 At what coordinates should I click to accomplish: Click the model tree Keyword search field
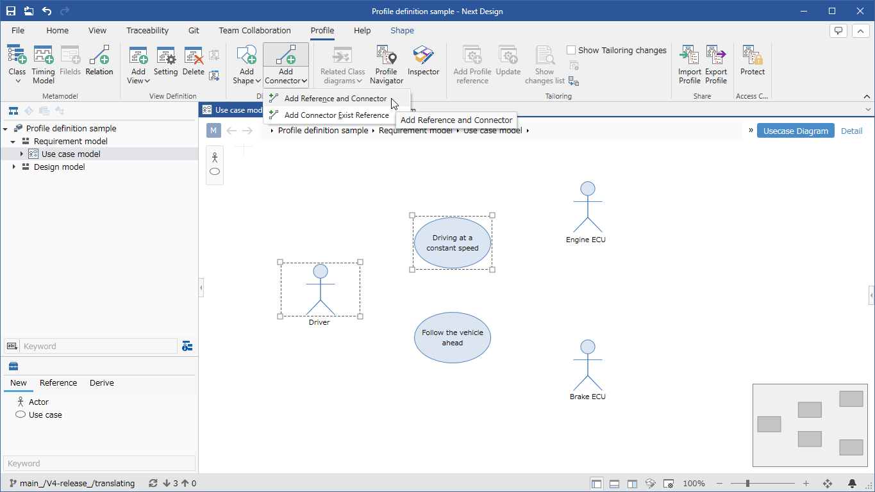coord(99,346)
